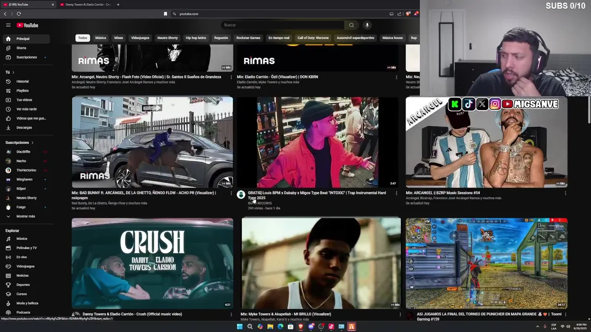Click the bookmark icon beside address bar
Viewport: 591px width, 332px height.
tap(165, 14)
